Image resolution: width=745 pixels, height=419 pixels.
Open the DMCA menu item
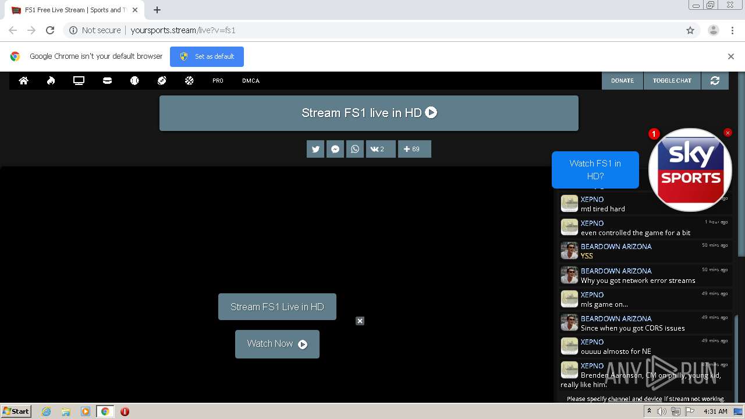click(251, 81)
